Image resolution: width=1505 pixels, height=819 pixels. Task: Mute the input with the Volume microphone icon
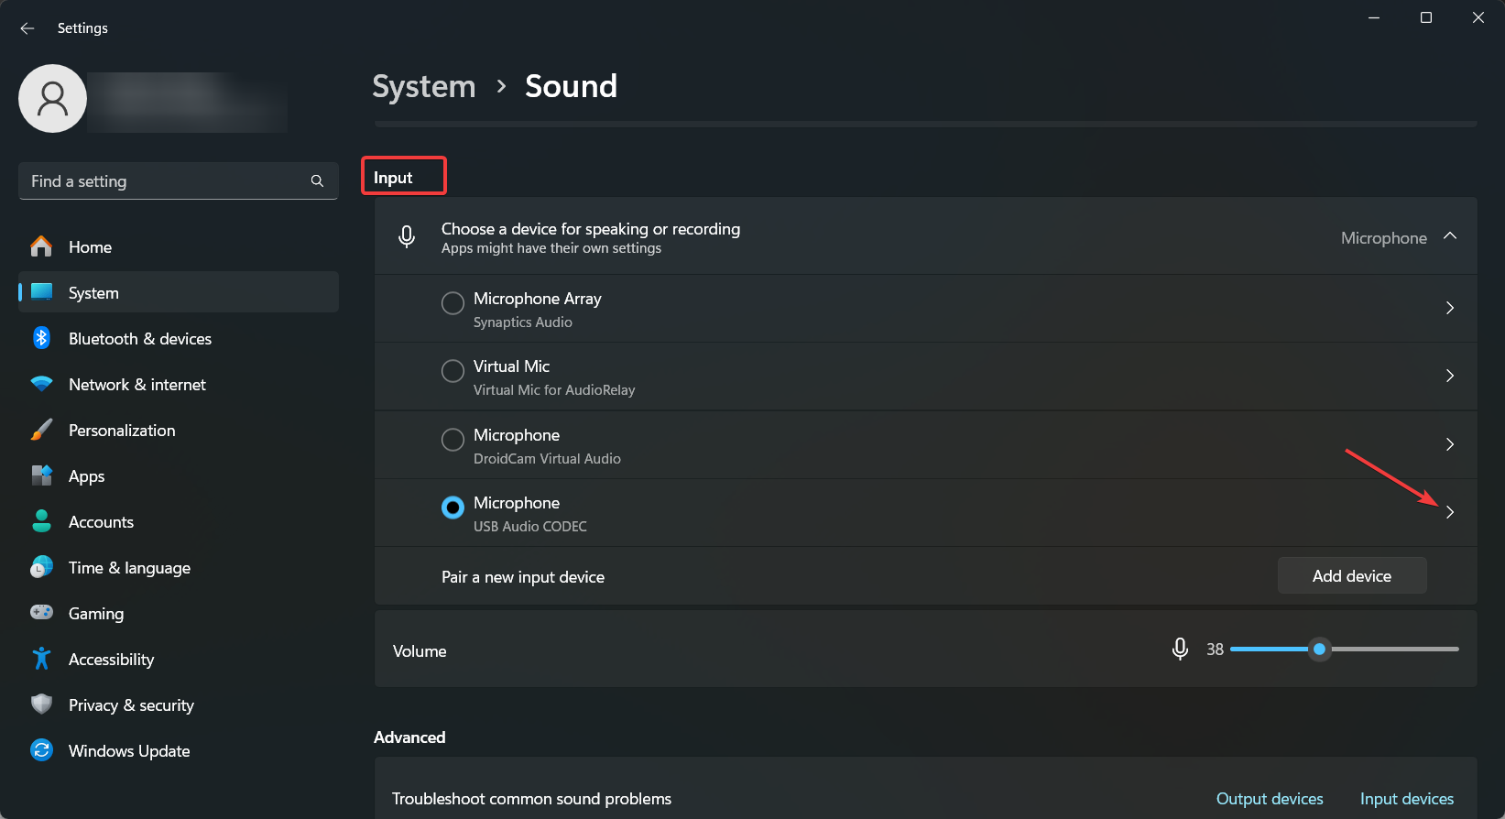pyautogui.click(x=1180, y=650)
